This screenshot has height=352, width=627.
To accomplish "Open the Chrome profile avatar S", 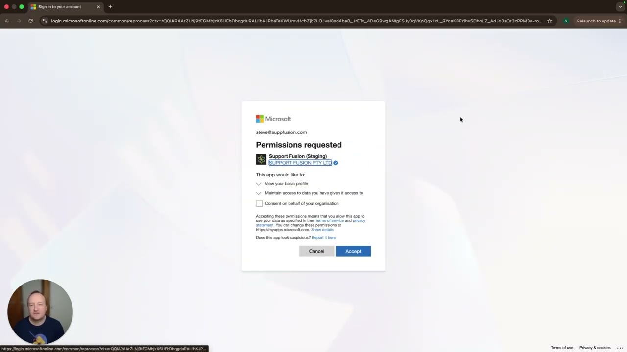I will [566, 21].
